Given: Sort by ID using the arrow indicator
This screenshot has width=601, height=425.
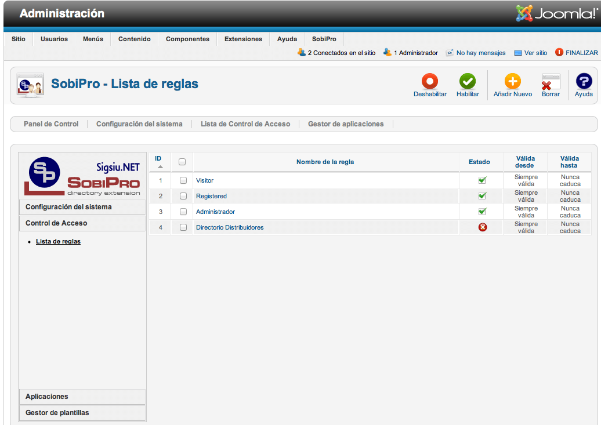Looking at the screenshot, I should pyautogui.click(x=160, y=167).
